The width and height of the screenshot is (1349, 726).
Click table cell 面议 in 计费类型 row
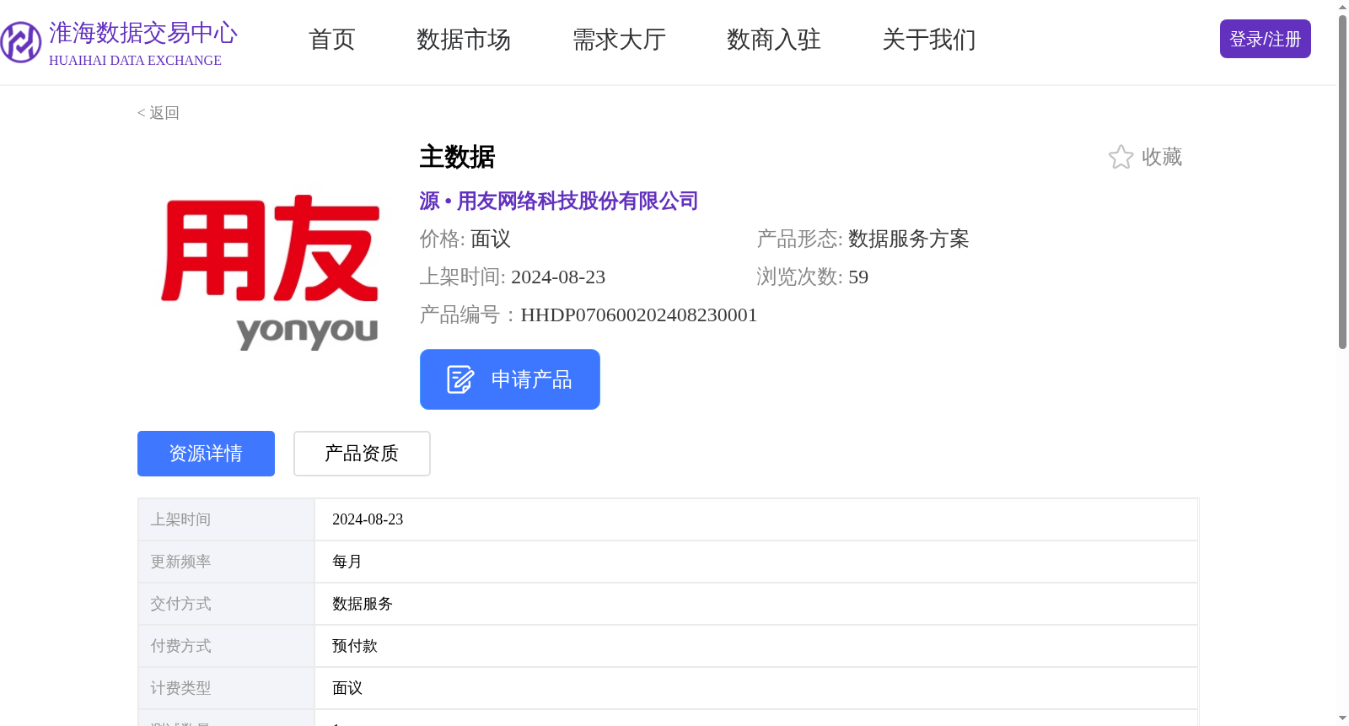pos(756,688)
